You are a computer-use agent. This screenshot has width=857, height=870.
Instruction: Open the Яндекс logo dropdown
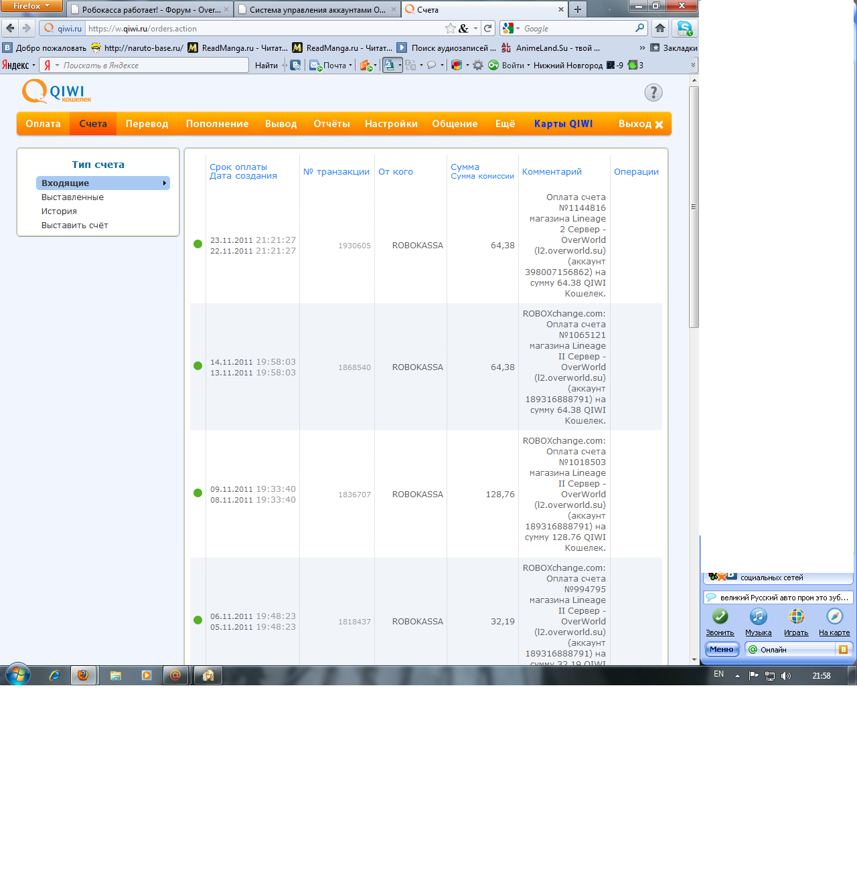[x=18, y=65]
